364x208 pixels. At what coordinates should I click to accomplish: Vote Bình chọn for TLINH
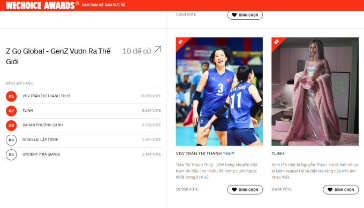[x=340, y=190]
